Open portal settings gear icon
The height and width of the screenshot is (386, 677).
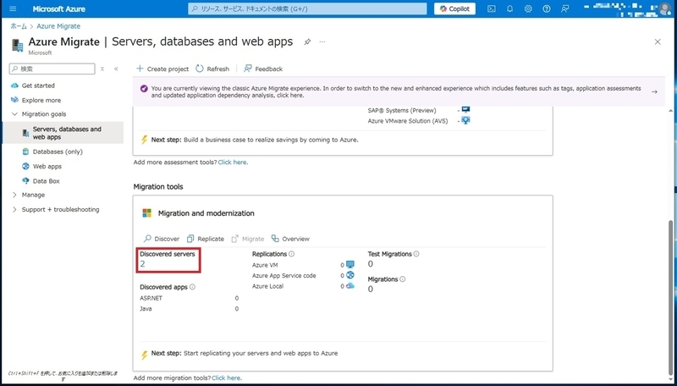click(x=528, y=8)
